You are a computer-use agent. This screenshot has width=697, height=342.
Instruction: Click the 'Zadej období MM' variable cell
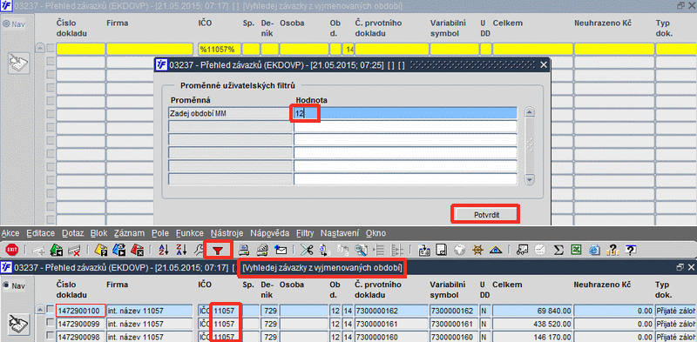pos(230,113)
